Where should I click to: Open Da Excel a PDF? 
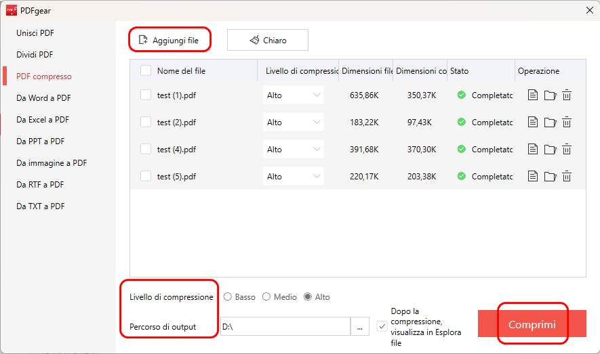[43, 120]
